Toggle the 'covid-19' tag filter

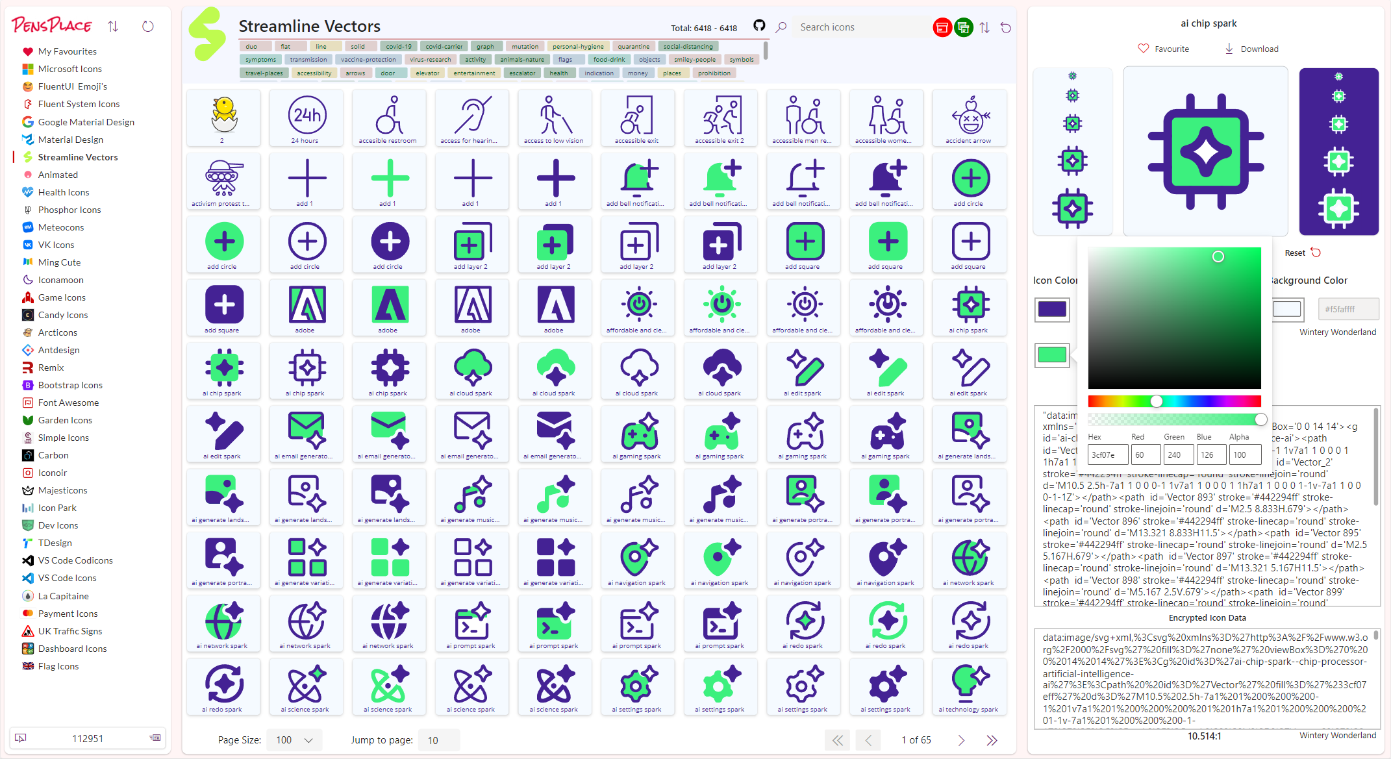(x=399, y=47)
